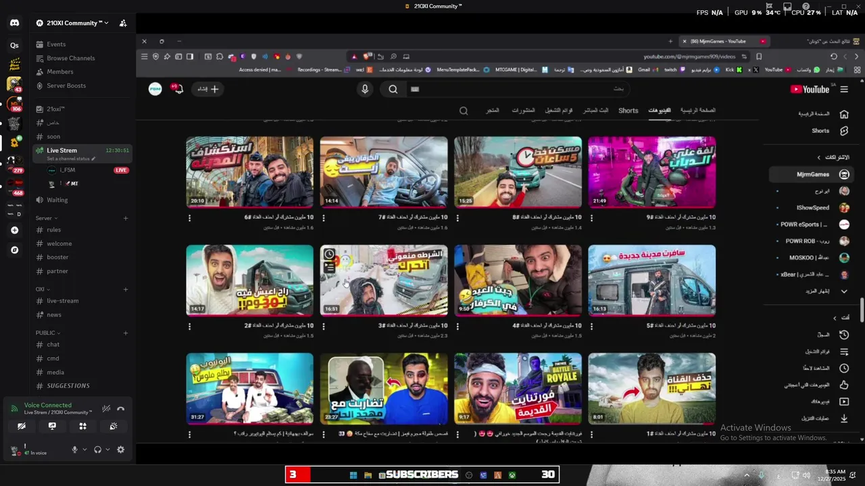Open Discord user settings gear
This screenshot has height=486, width=865.
[x=120, y=450]
